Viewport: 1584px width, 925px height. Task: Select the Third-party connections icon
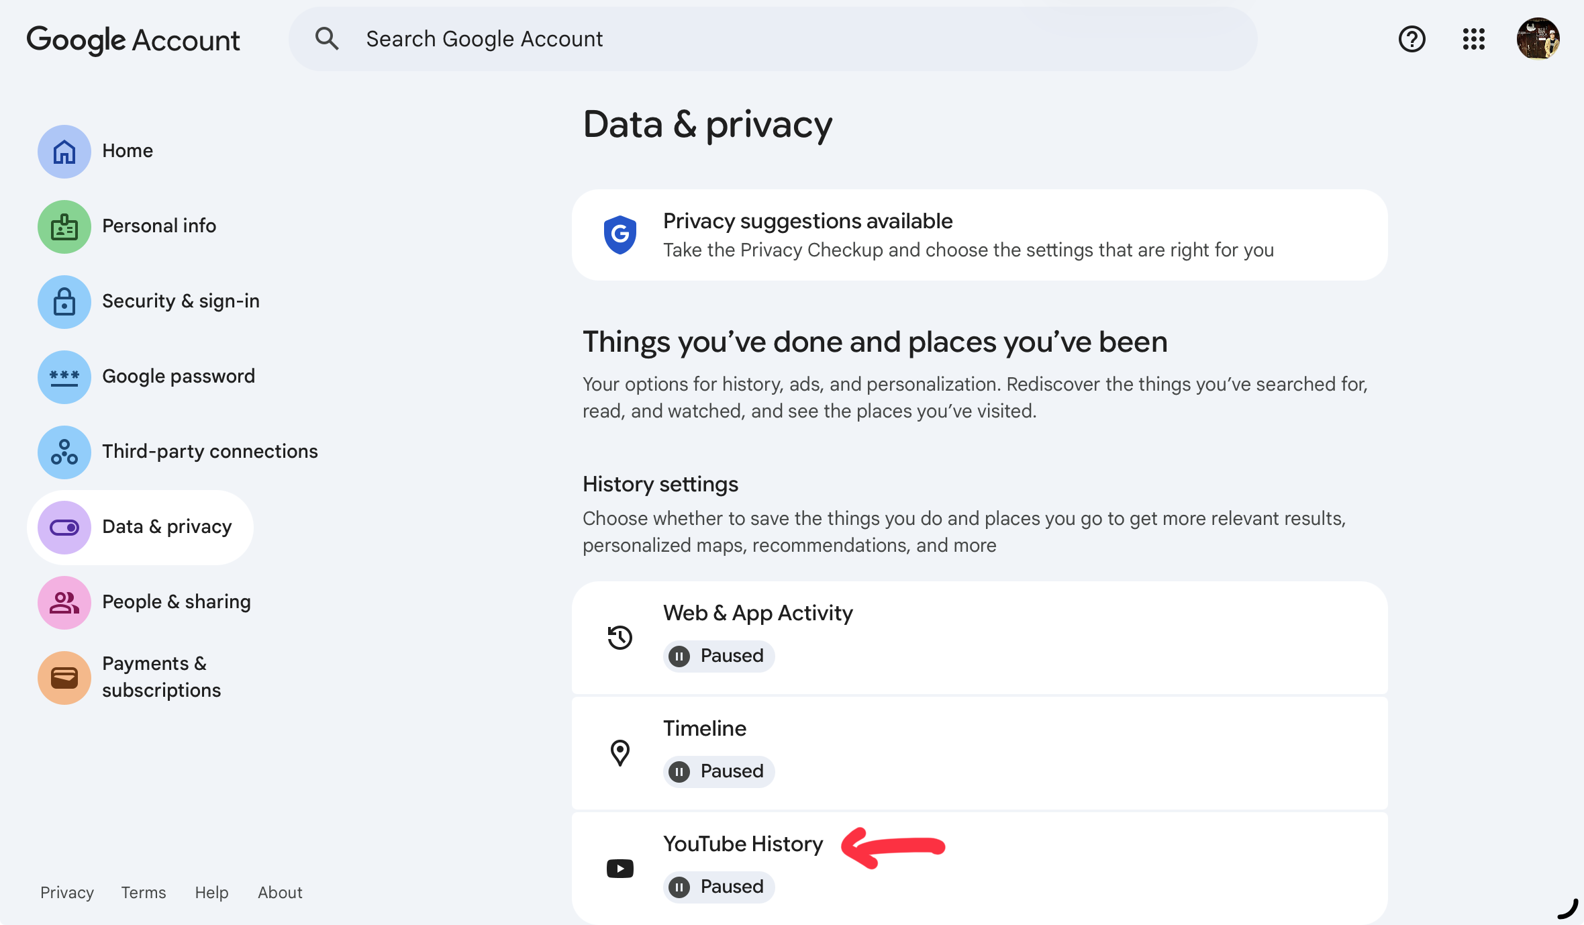(64, 452)
